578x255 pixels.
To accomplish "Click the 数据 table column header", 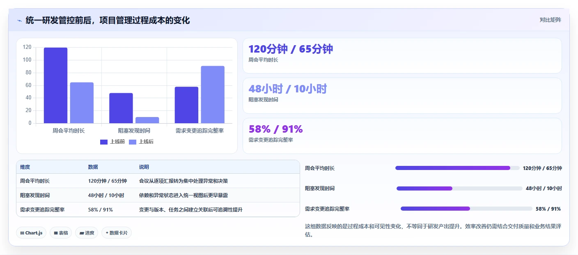I will [93, 167].
